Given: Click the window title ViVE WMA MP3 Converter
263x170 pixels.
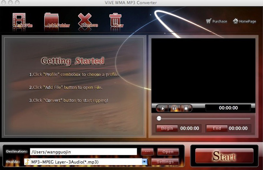Looking at the screenshot, I should (x=131, y=3).
